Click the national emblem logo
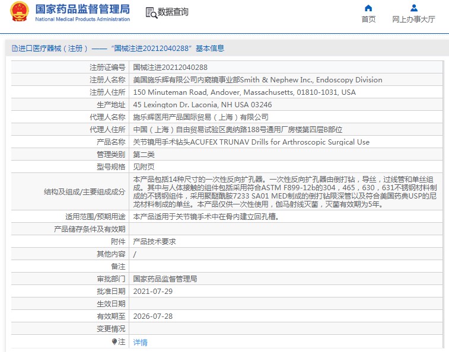 coord(20,12)
